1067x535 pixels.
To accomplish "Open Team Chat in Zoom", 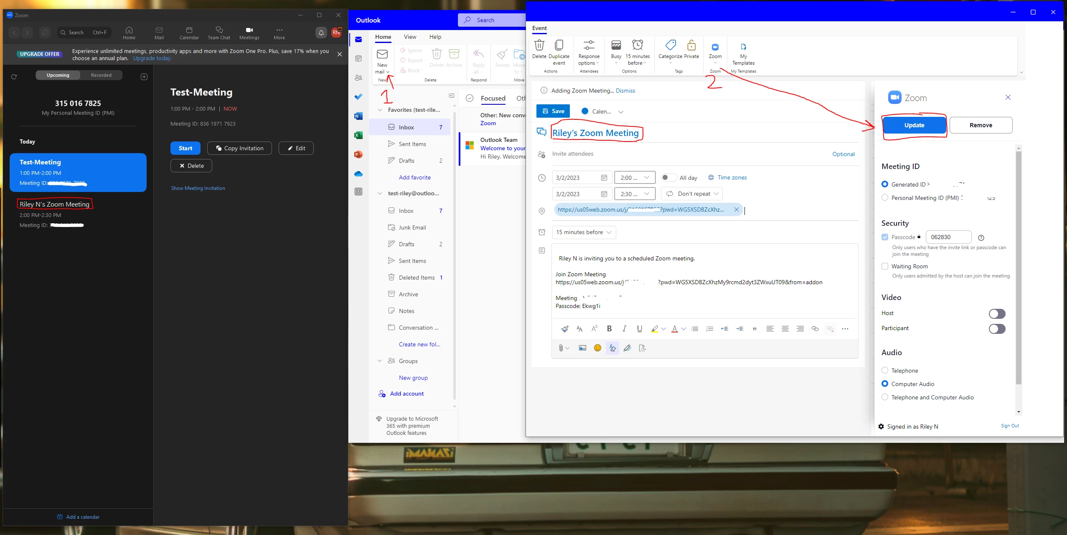I will 219,33.
